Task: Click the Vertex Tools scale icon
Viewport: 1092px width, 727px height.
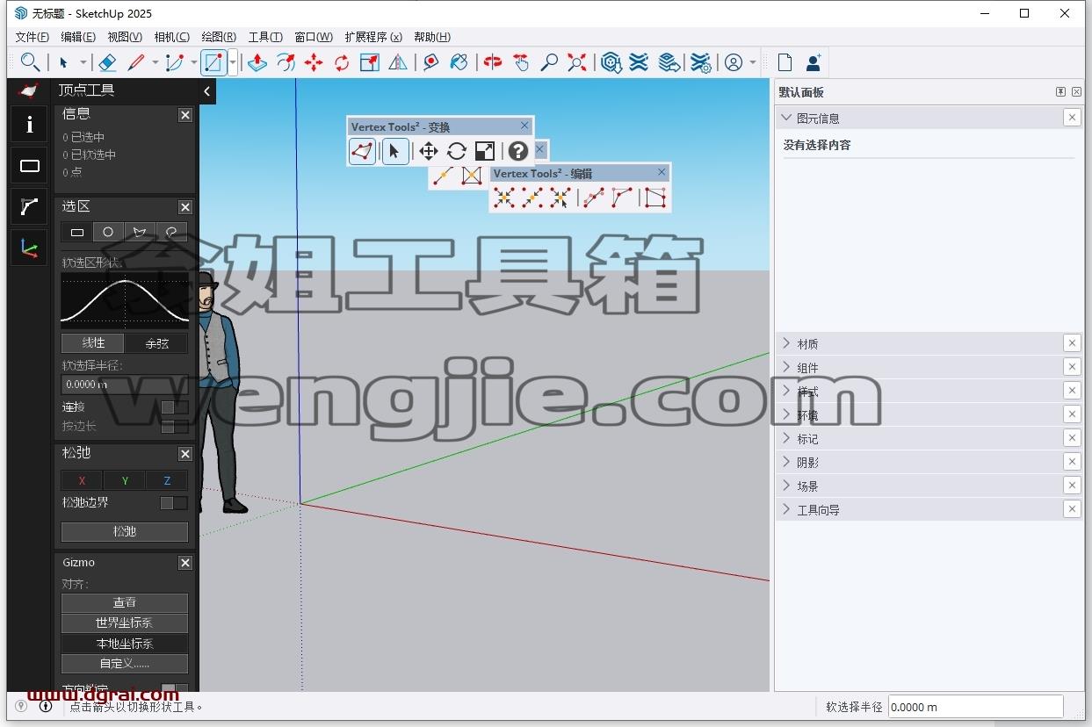Action: tap(485, 151)
